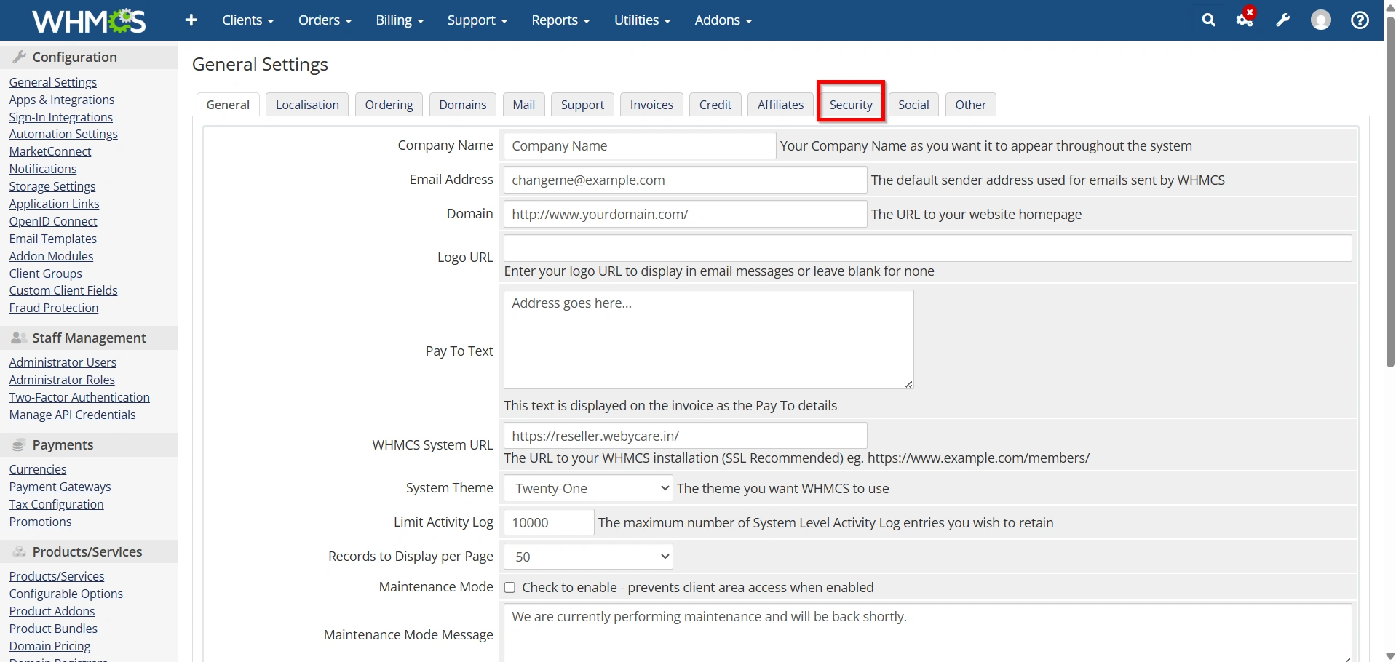The width and height of the screenshot is (1396, 662).
Task: Open Records to Display per Page dropdown
Action: (588, 557)
